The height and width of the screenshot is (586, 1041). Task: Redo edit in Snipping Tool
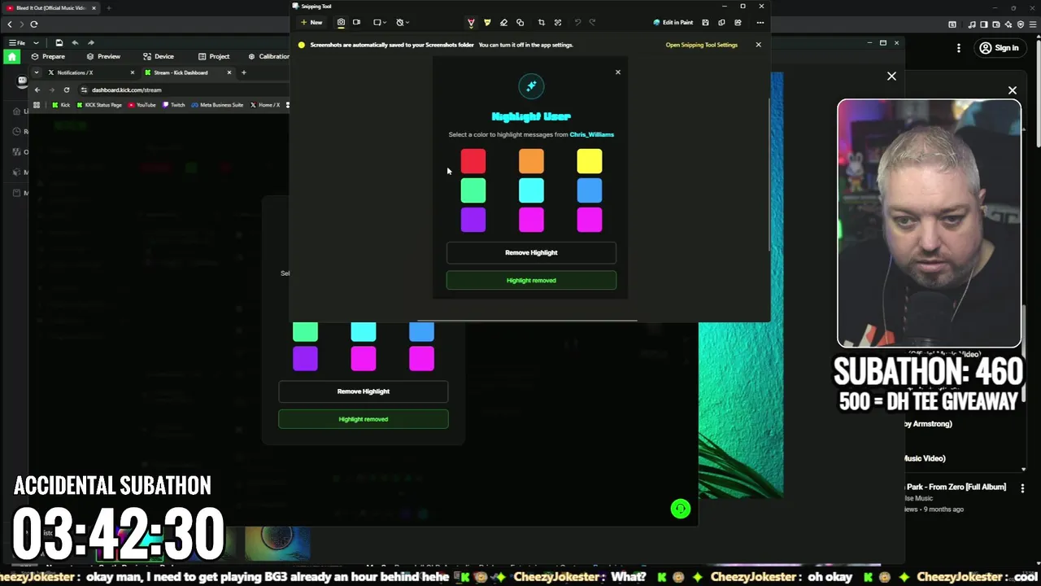(x=592, y=22)
